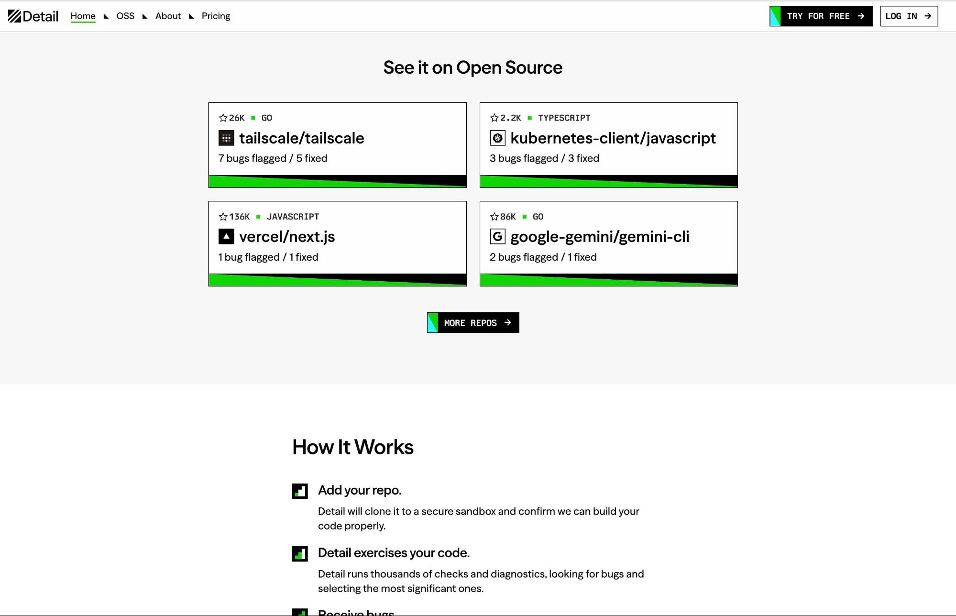
Task: Click the star icon beside 26K
Action: pos(223,118)
